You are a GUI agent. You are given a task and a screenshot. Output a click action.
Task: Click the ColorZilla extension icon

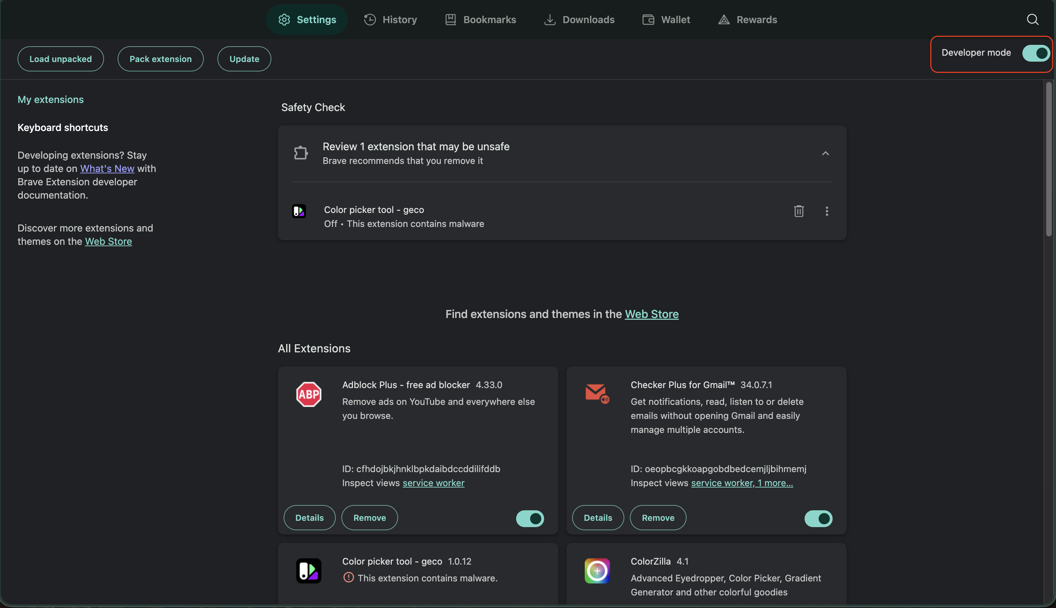(x=597, y=571)
